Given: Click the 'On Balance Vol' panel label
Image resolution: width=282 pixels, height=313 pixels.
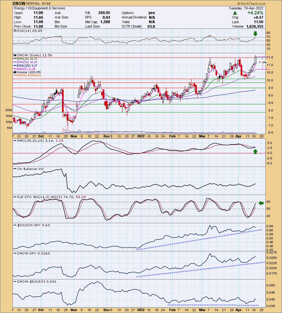Looking at the screenshot, I should (x=30, y=169).
